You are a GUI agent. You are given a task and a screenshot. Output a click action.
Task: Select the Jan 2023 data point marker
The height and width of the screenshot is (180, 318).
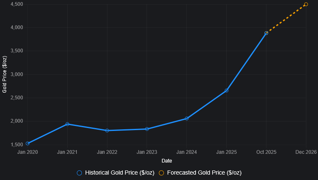point(147,129)
